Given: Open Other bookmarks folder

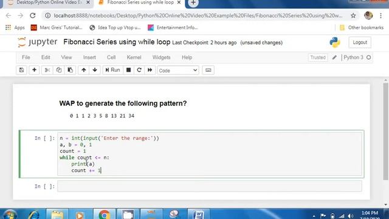Looking at the screenshot, I should pyautogui.click(x=362, y=27).
